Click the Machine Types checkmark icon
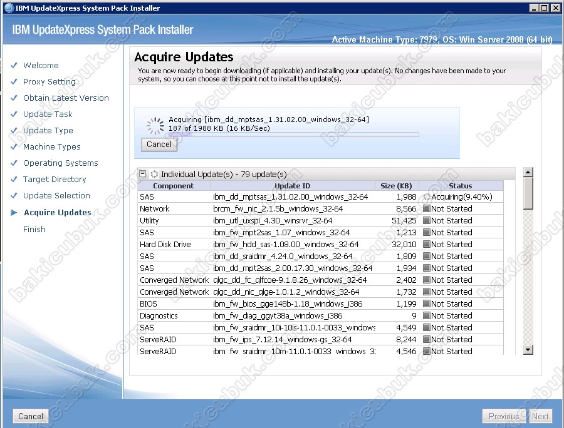 pos(14,146)
